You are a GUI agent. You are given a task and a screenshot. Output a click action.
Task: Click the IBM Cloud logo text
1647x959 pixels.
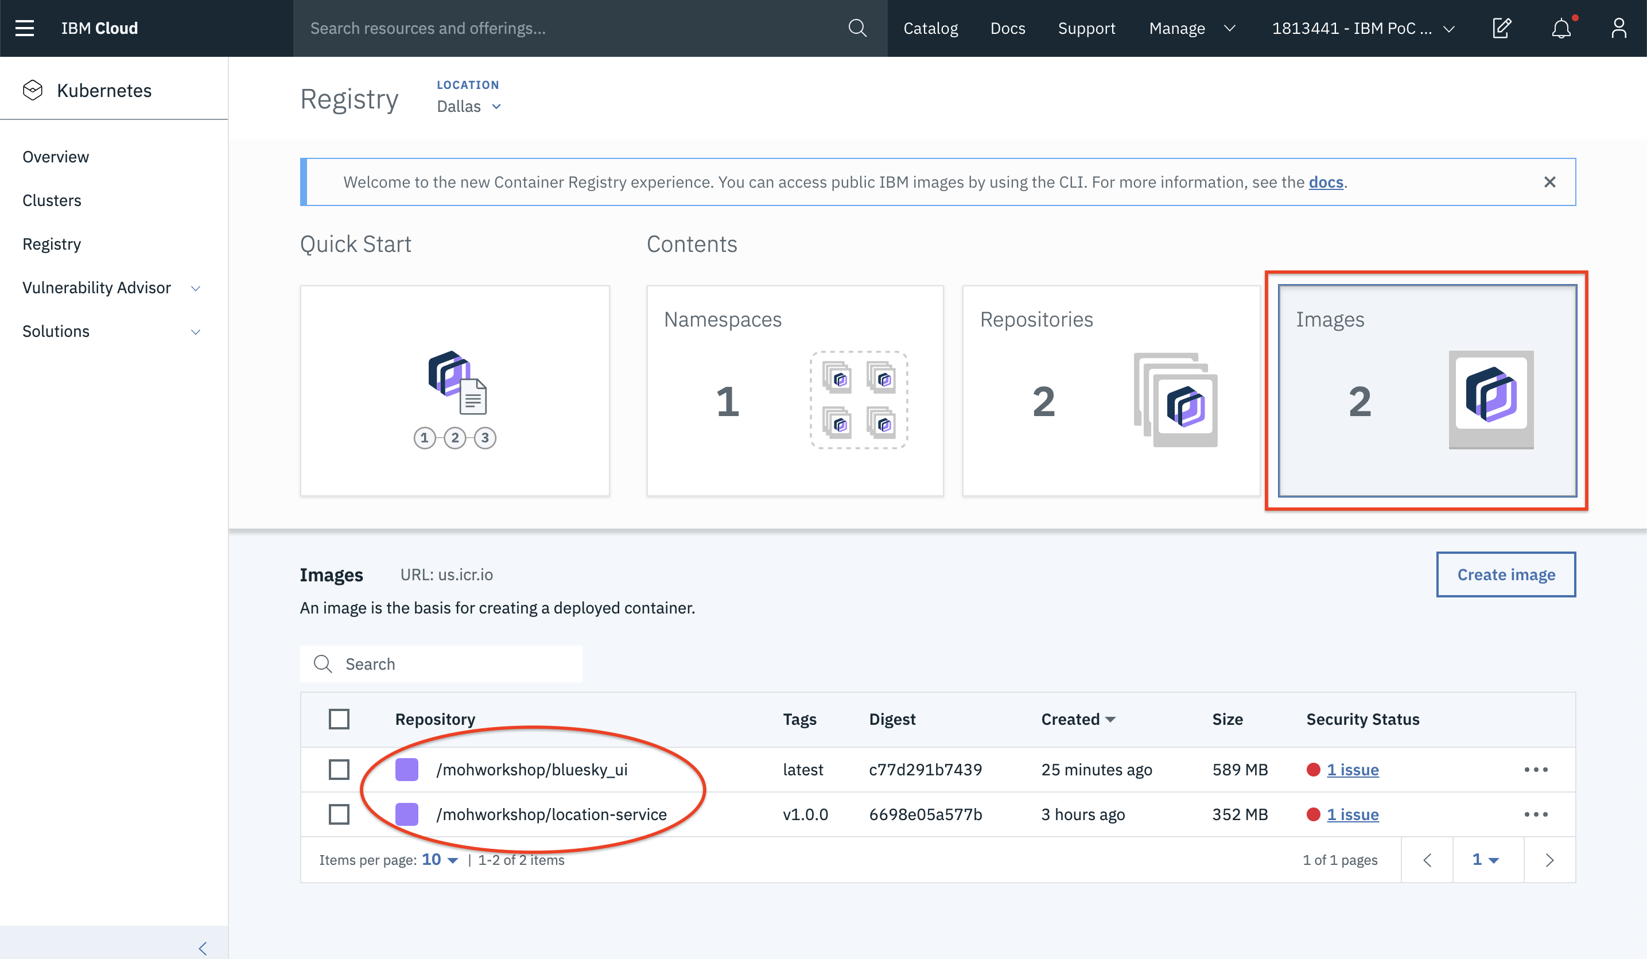[x=99, y=28]
